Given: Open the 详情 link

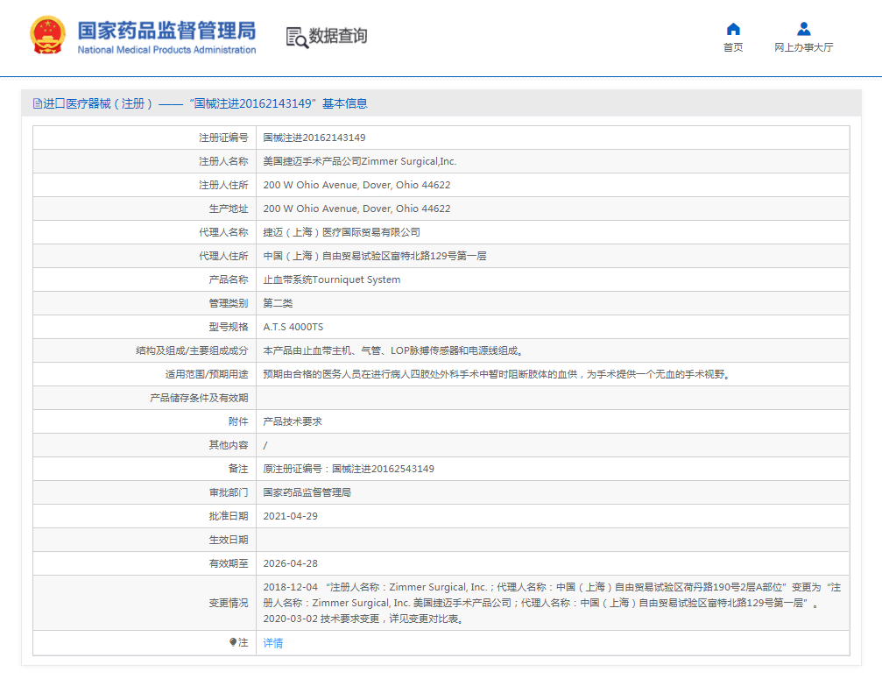Looking at the screenshot, I should coord(273,643).
